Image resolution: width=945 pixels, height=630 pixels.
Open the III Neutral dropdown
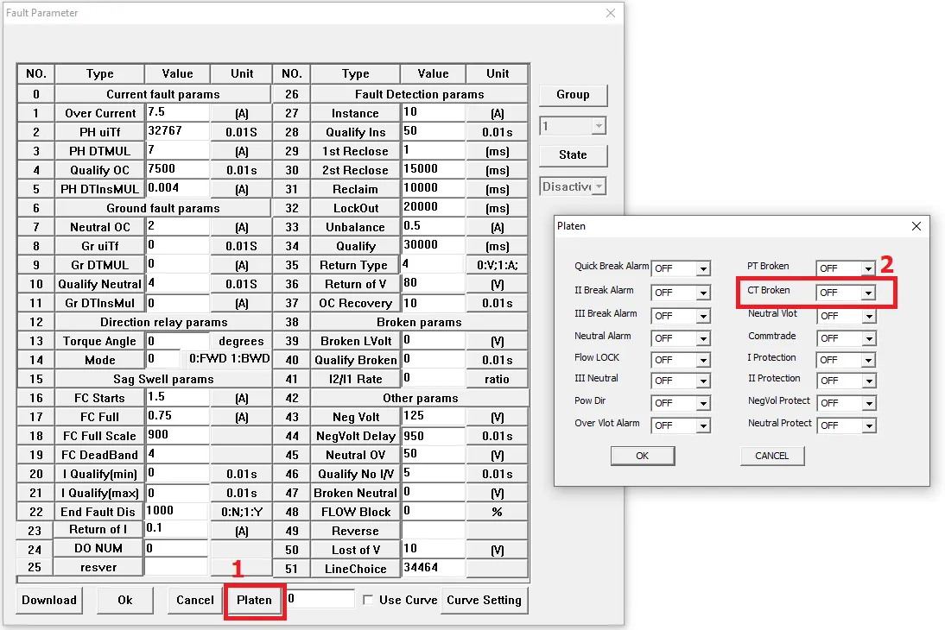681,381
